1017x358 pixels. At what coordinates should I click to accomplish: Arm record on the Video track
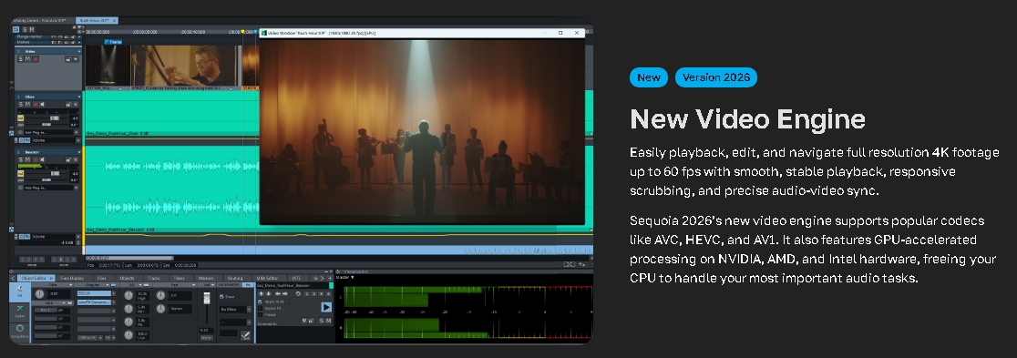point(36,59)
